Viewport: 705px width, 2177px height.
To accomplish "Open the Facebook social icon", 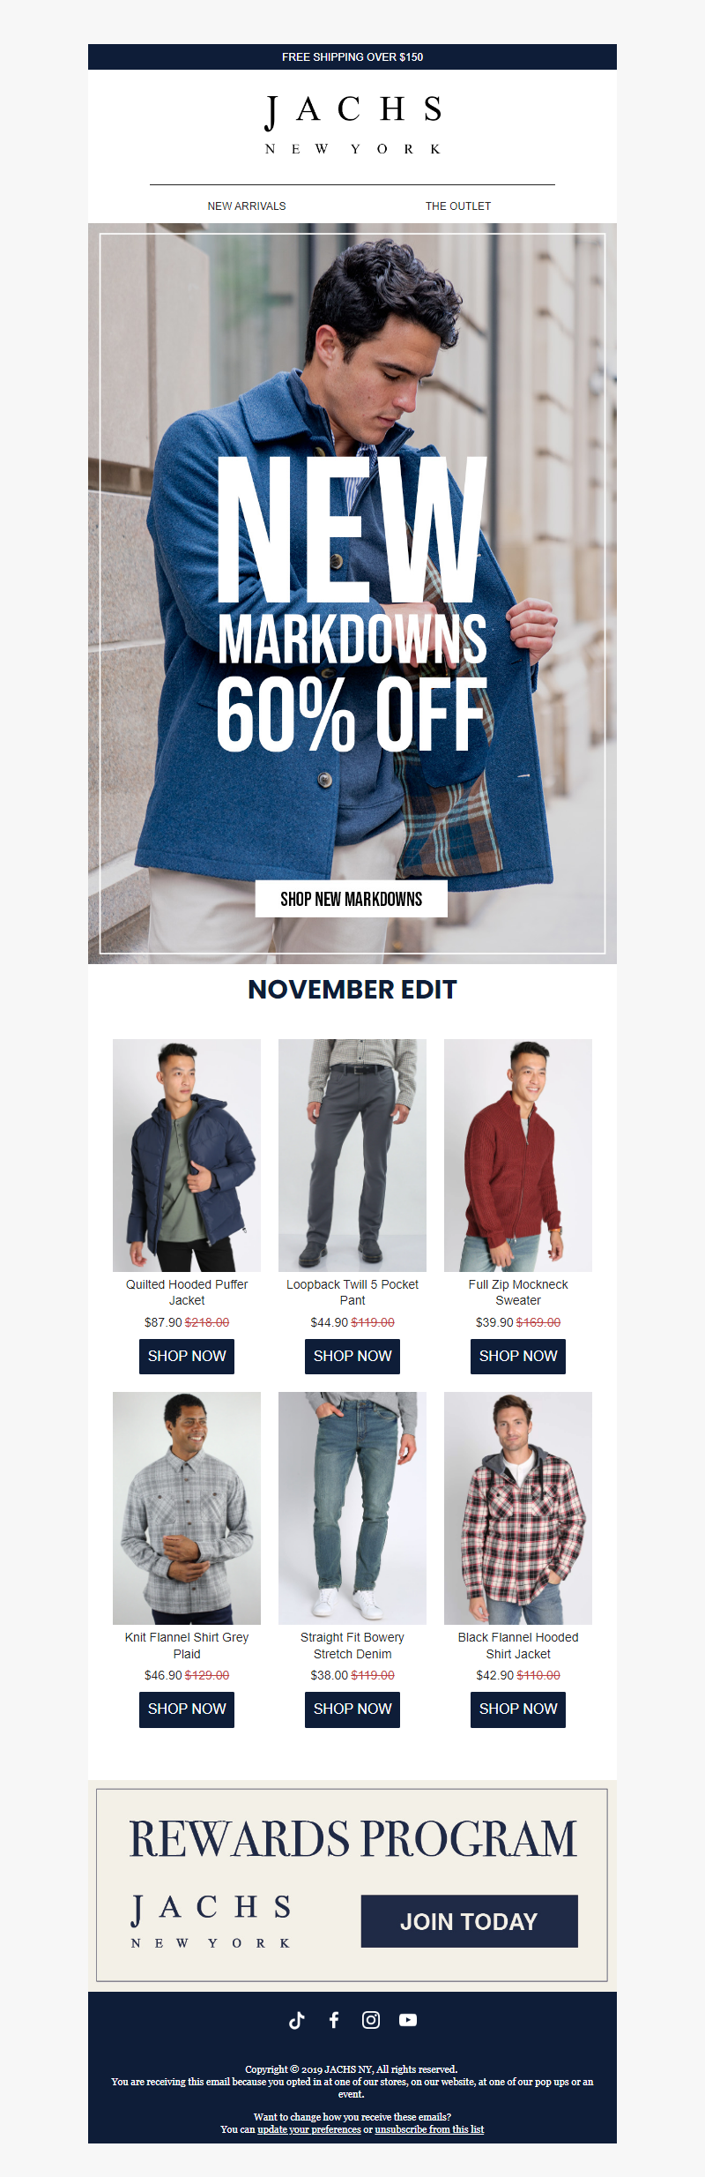I will pos(334,2020).
